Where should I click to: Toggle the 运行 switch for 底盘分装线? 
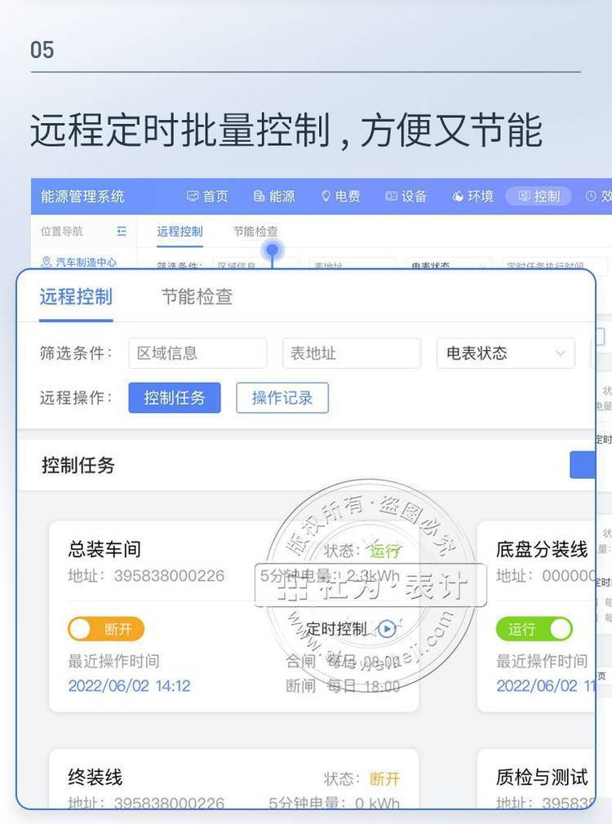click(x=534, y=629)
